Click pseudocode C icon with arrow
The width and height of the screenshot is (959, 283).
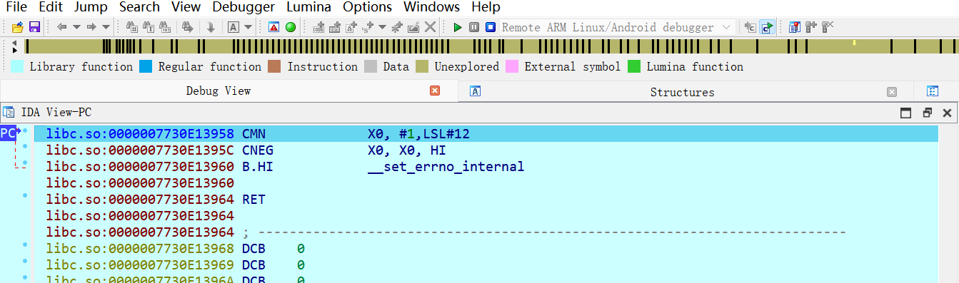750,27
